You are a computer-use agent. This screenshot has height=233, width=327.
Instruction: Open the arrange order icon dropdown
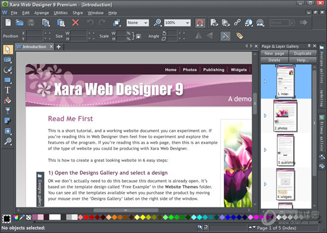[x=117, y=23]
